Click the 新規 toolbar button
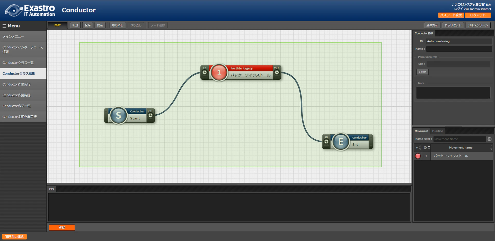The height and width of the screenshot is (241, 495). click(75, 25)
